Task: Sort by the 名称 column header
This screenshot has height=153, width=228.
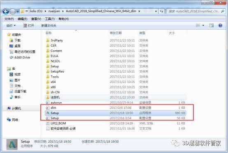Action: pyautogui.click(x=49, y=33)
